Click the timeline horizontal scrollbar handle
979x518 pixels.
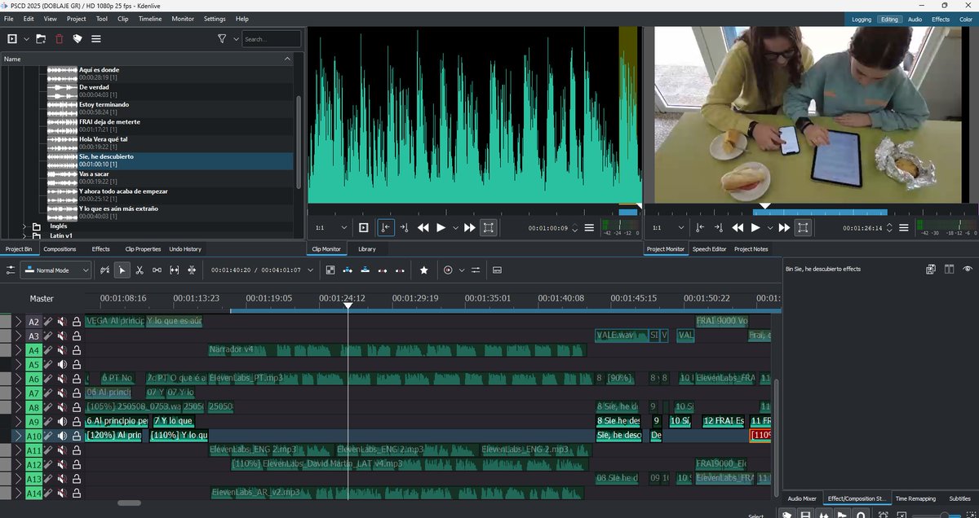129,503
